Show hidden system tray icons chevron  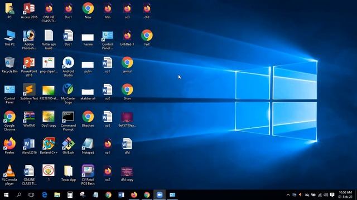pyautogui.click(x=288, y=195)
